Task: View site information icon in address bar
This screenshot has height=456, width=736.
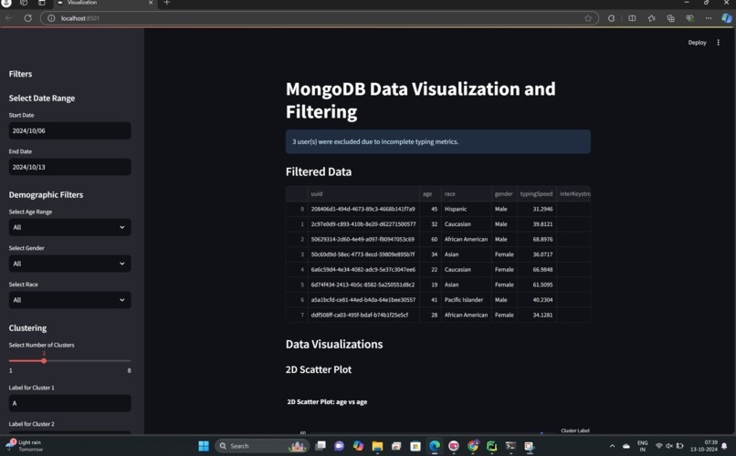Action: click(x=51, y=18)
